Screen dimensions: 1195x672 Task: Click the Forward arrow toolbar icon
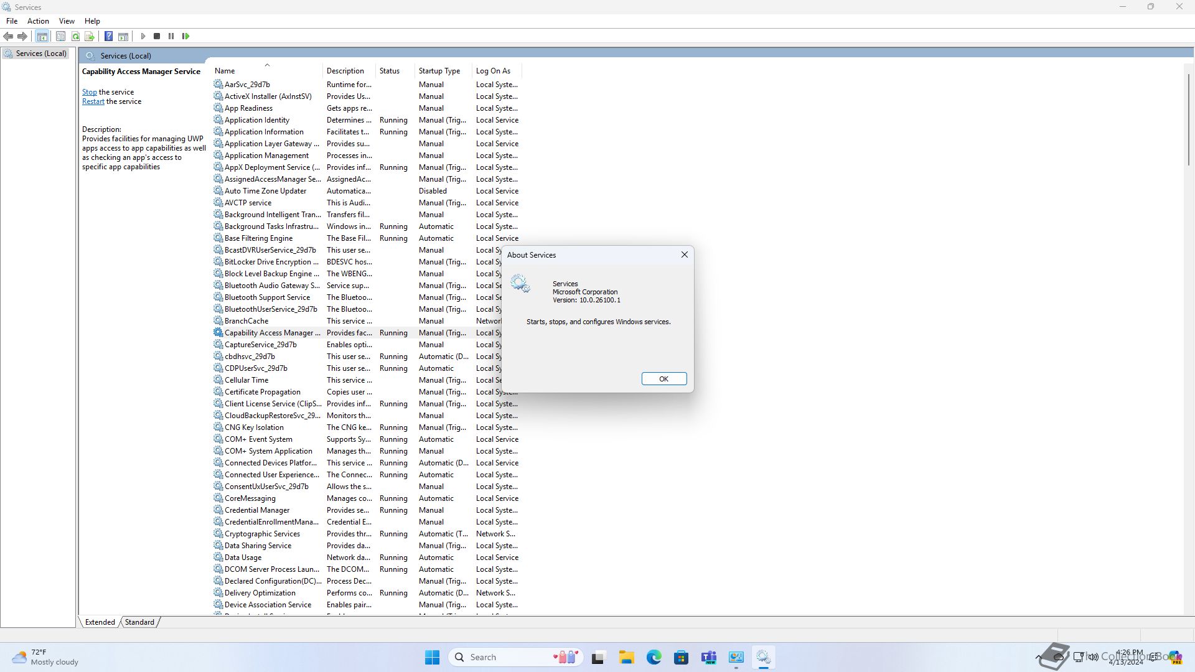pyautogui.click(x=22, y=36)
